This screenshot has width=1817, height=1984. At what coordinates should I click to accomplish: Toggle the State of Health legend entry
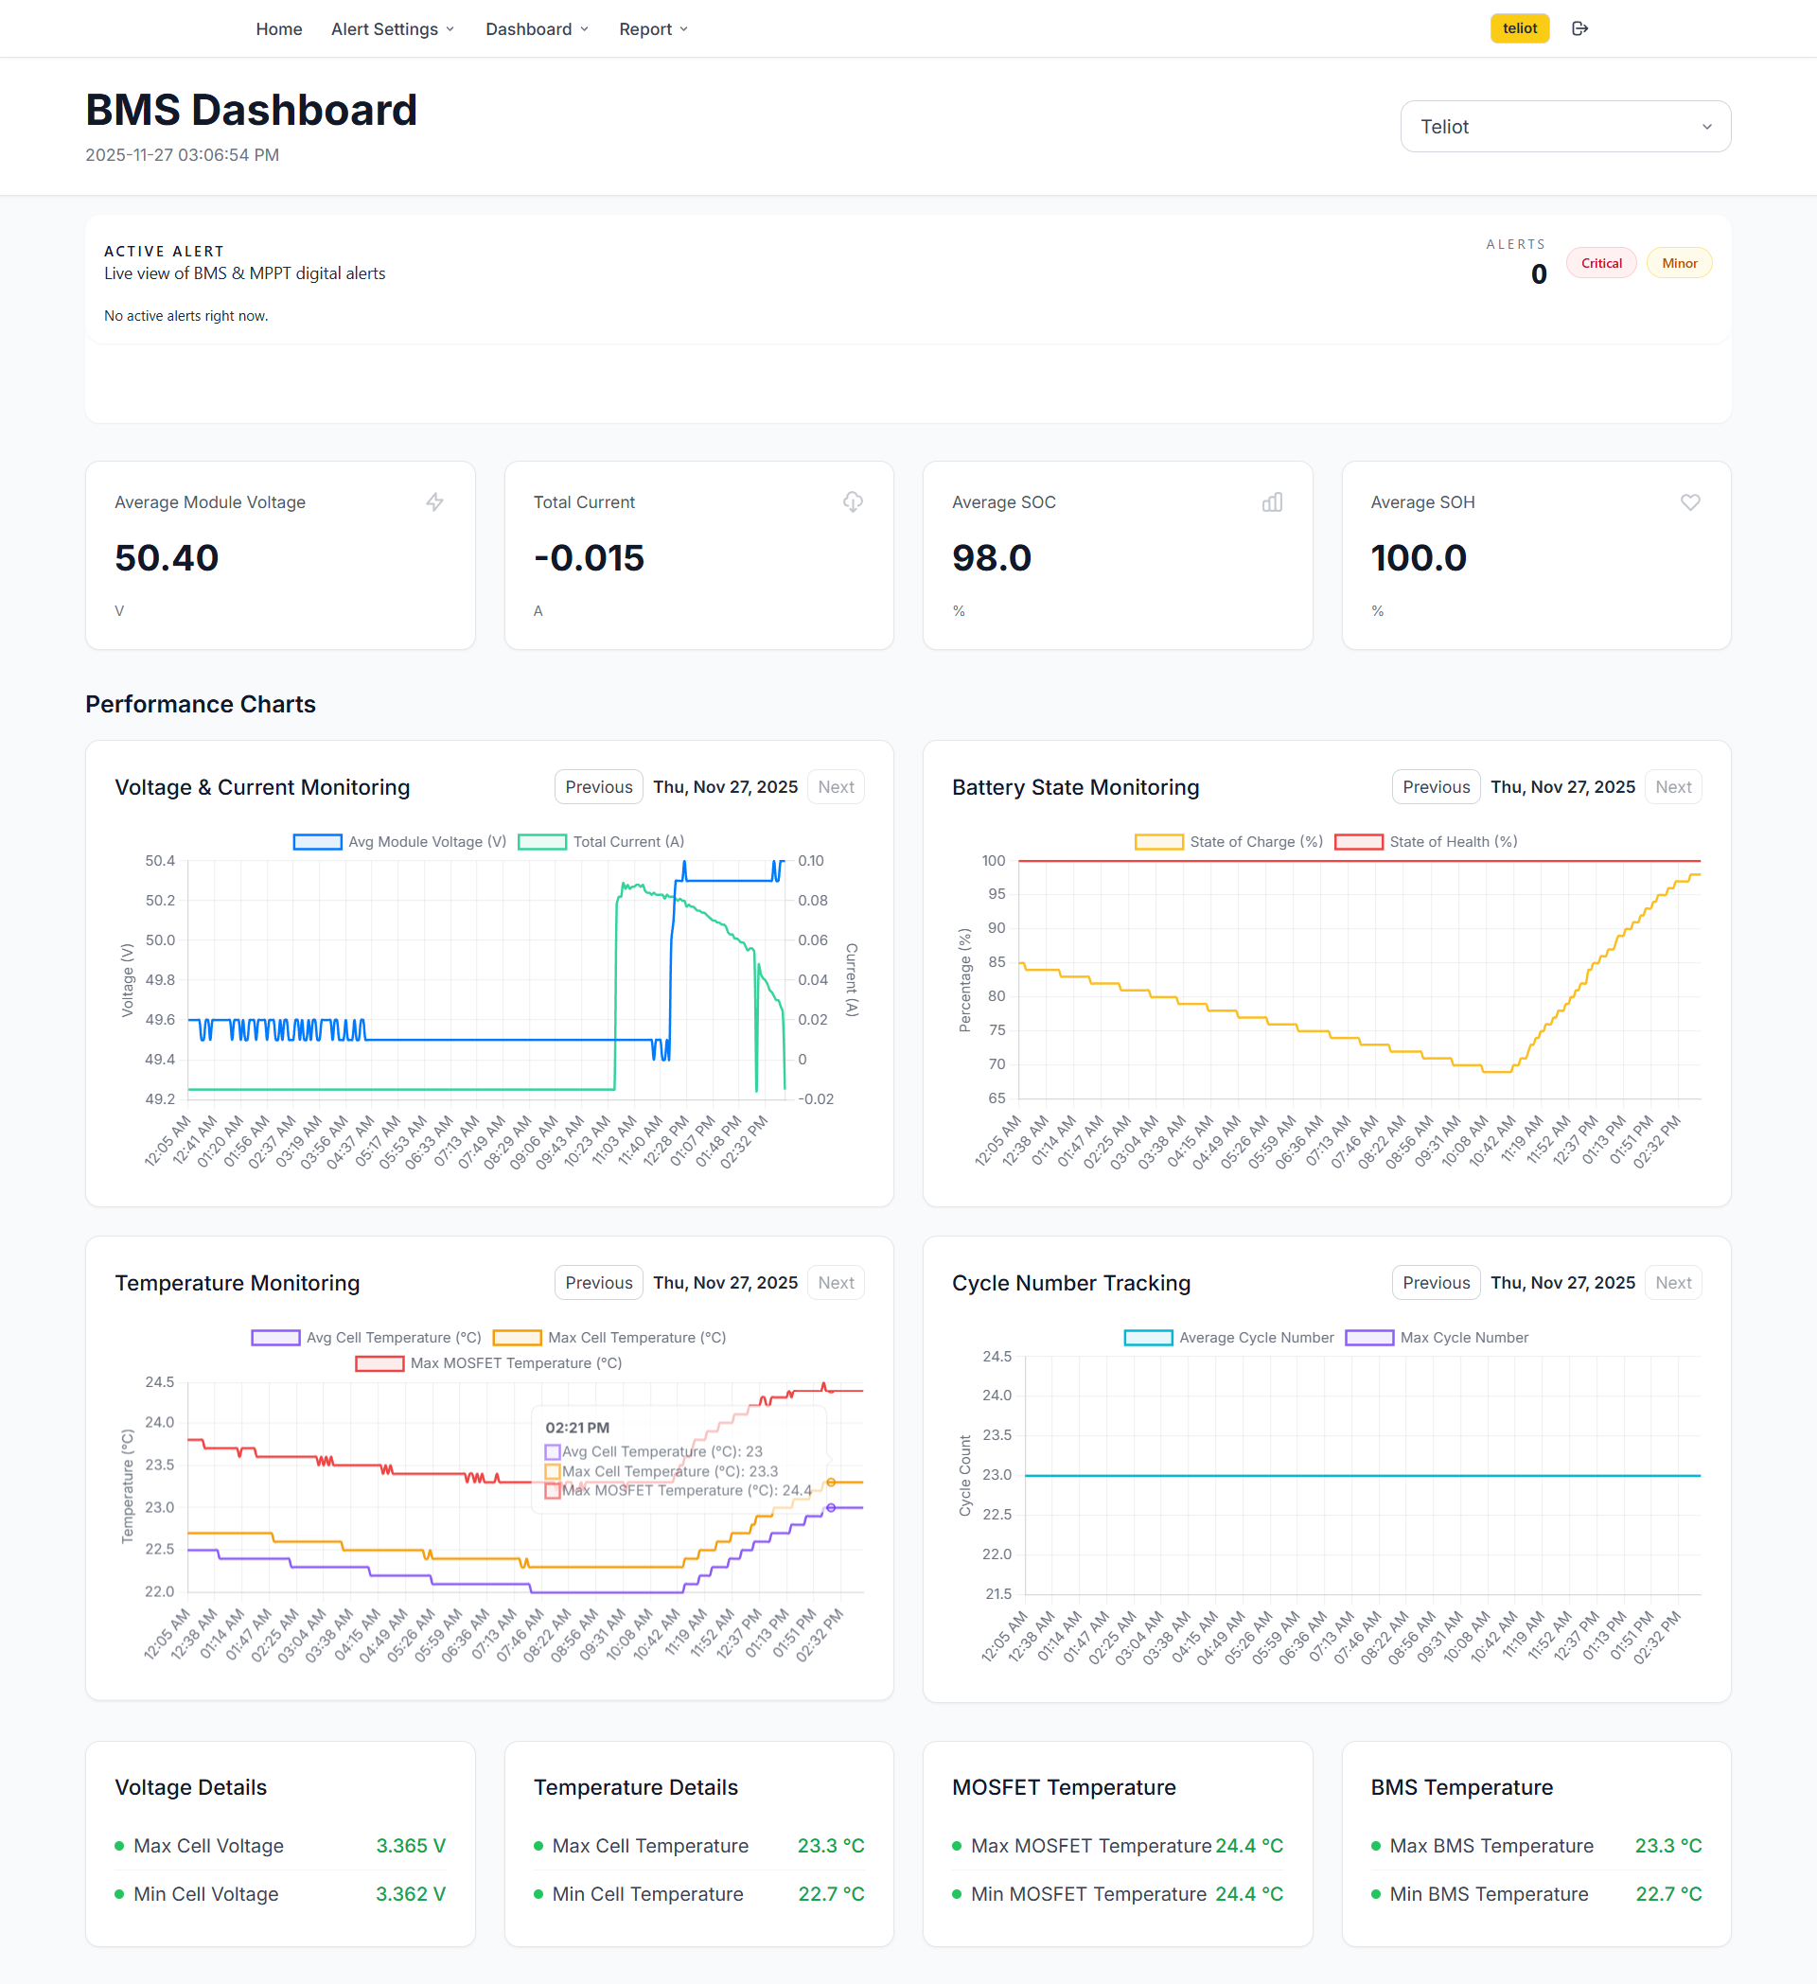pyautogui.click(x=1426, y=841)
